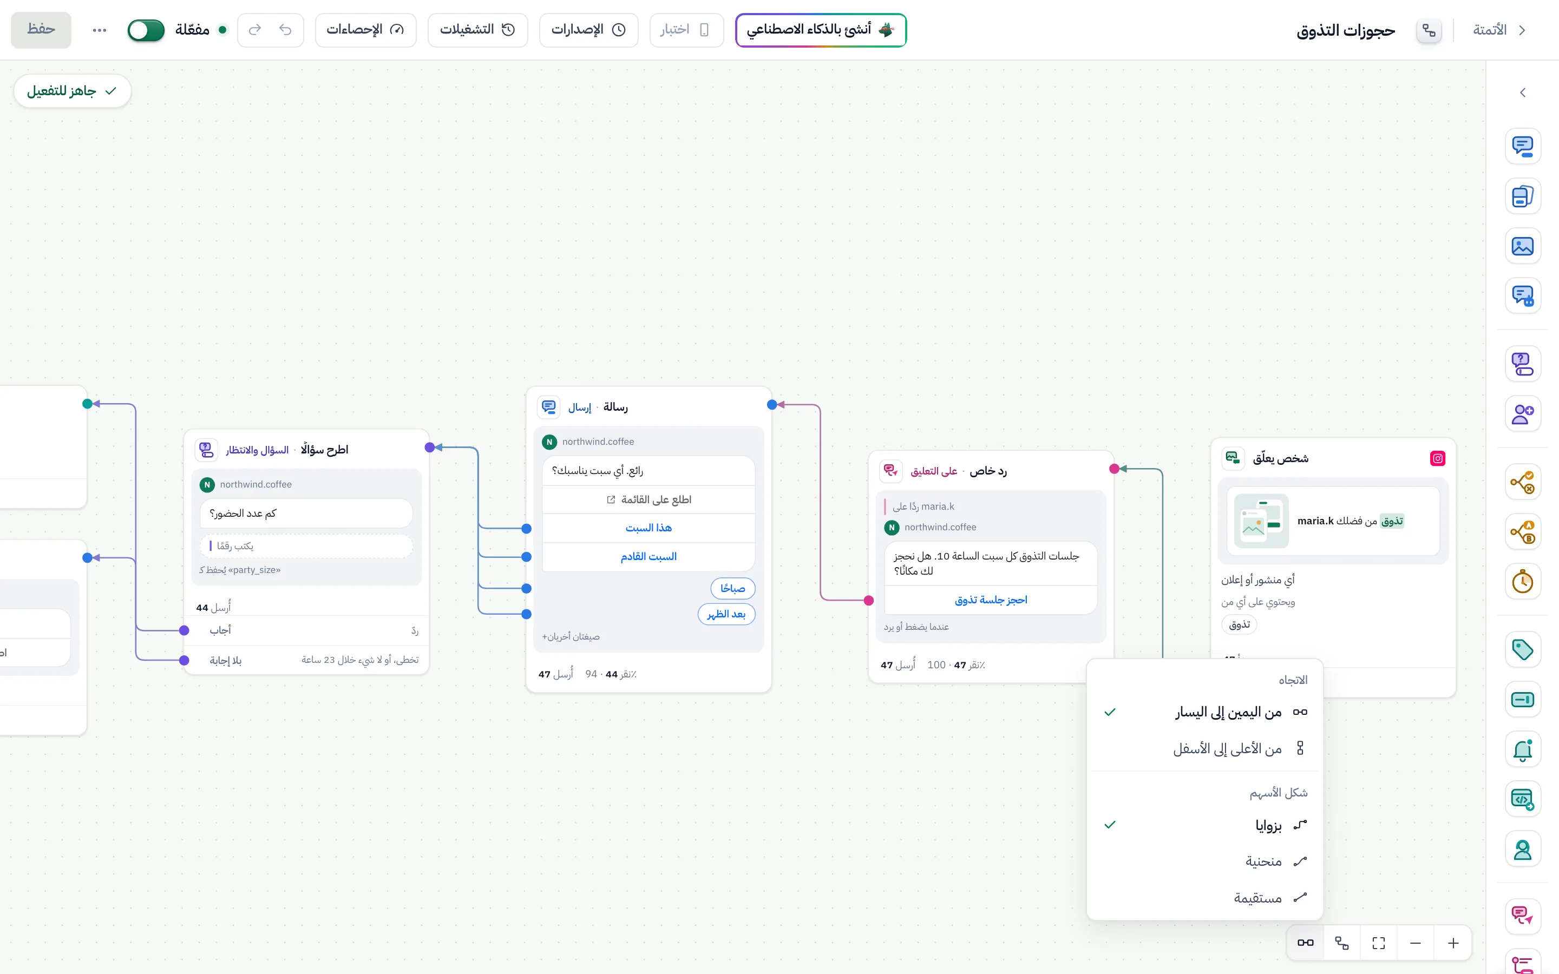This screenshot has width=1559, height=974.
Task: Expand +صيغتان أخريان in message card
Action: 571,636
